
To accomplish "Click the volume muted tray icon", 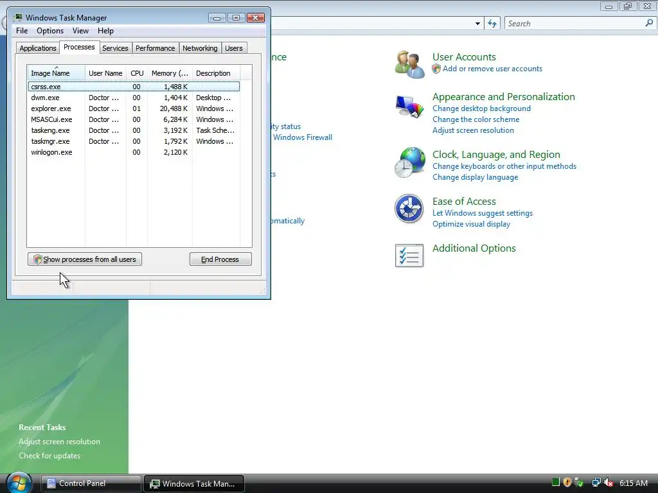I will click(x=608, y=483).
